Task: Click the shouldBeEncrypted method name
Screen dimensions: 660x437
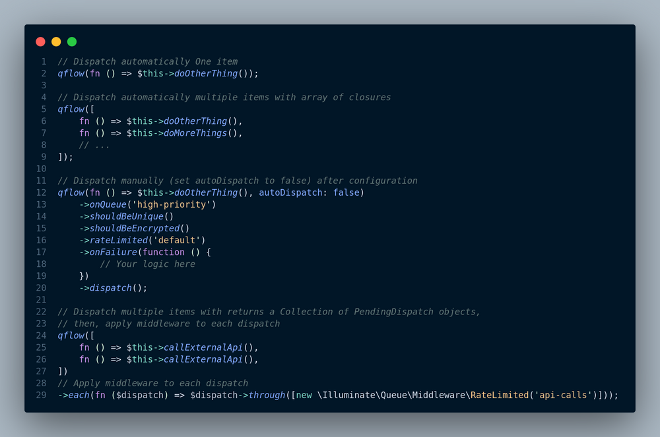Action: (135, 228)
